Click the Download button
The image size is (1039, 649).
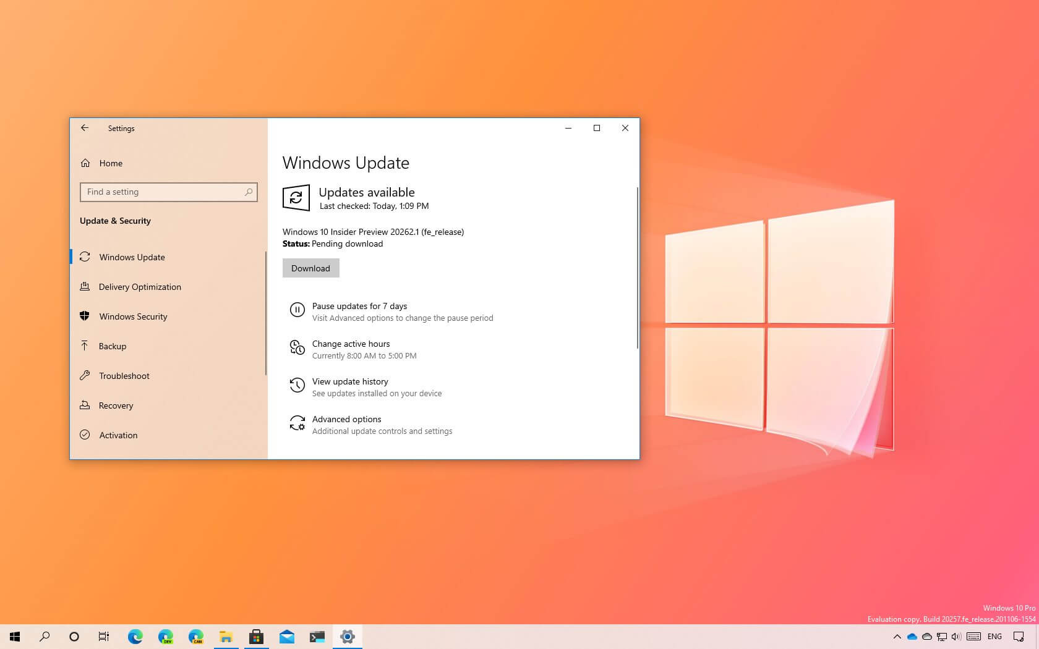point(310,268)
